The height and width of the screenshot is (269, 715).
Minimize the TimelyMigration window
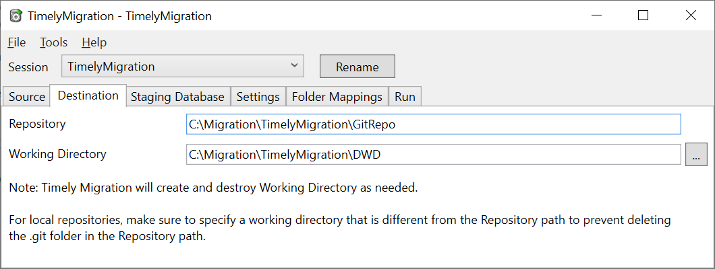point(596,15)
